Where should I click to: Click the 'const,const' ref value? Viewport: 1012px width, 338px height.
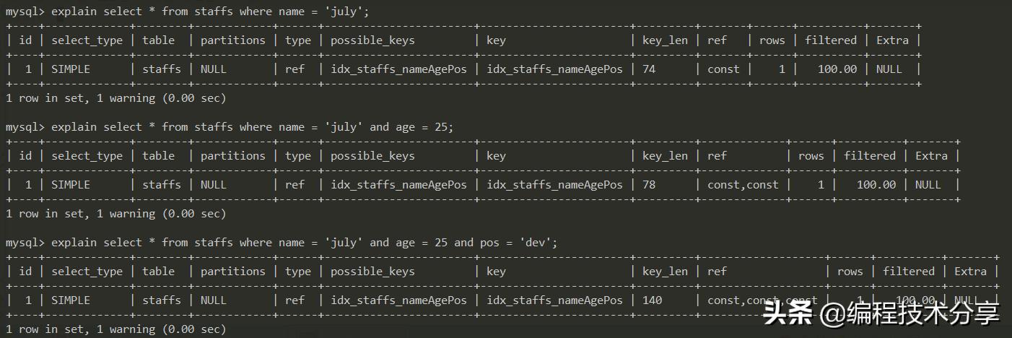coord(743,185)
